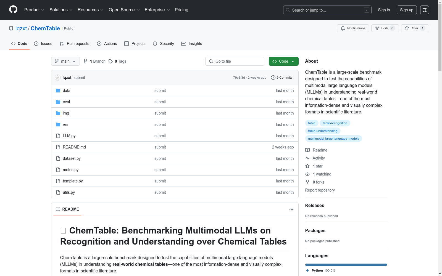
Task: Click the lqzxt avatar in commit row
Action: pos(57,78)
